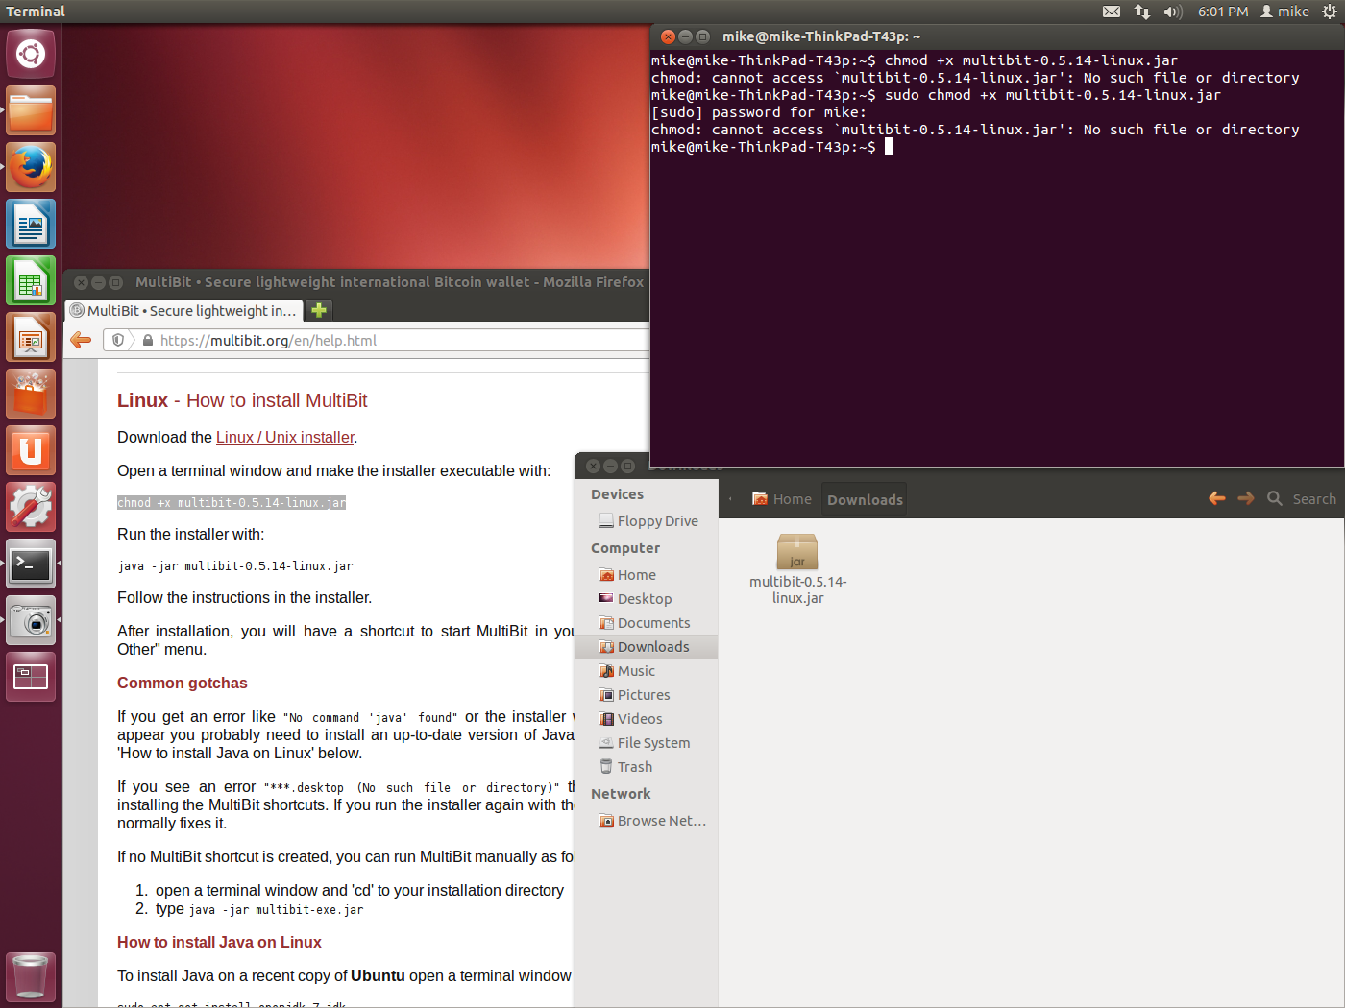This screenshot has width=1345, height=1008.
Task: Select Music in the Files sidebar
Action: pos(647,670)
